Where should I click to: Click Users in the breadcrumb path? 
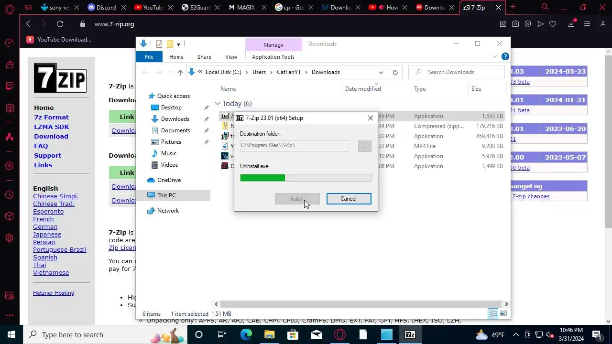[259, 72]
